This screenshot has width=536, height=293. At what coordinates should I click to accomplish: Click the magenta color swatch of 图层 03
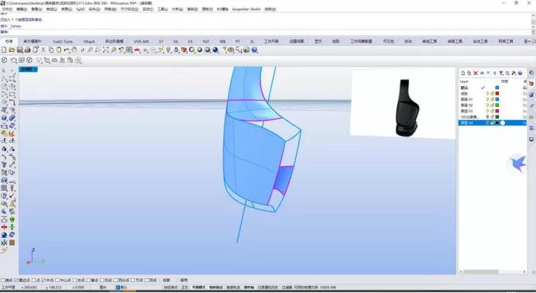coord(497,111)
